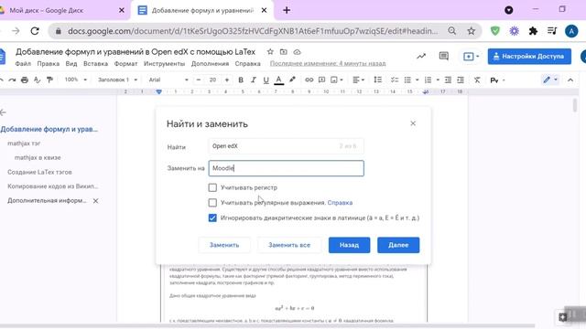Click the Найти field containing Open edX
This screenshot has width=586, height=329.
coord(286,146)
